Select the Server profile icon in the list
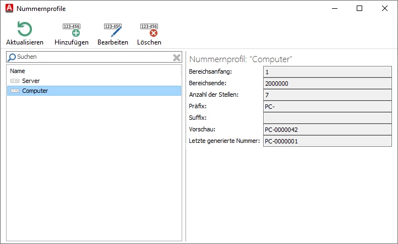This screenshot has width=398, height=244. coord(15,81)
